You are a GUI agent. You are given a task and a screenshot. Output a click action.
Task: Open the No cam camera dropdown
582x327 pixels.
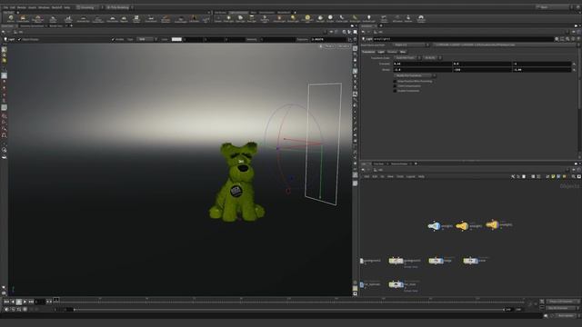point(344,46)
